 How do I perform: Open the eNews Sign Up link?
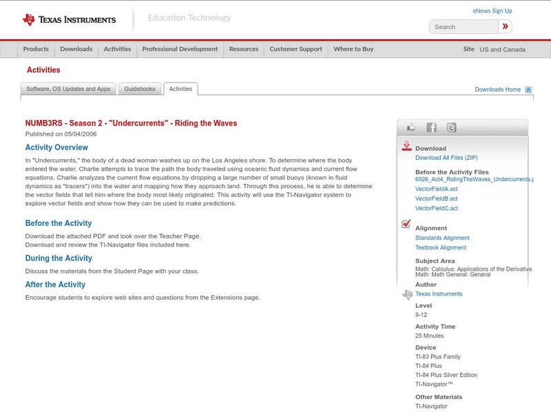click(492, 11)
